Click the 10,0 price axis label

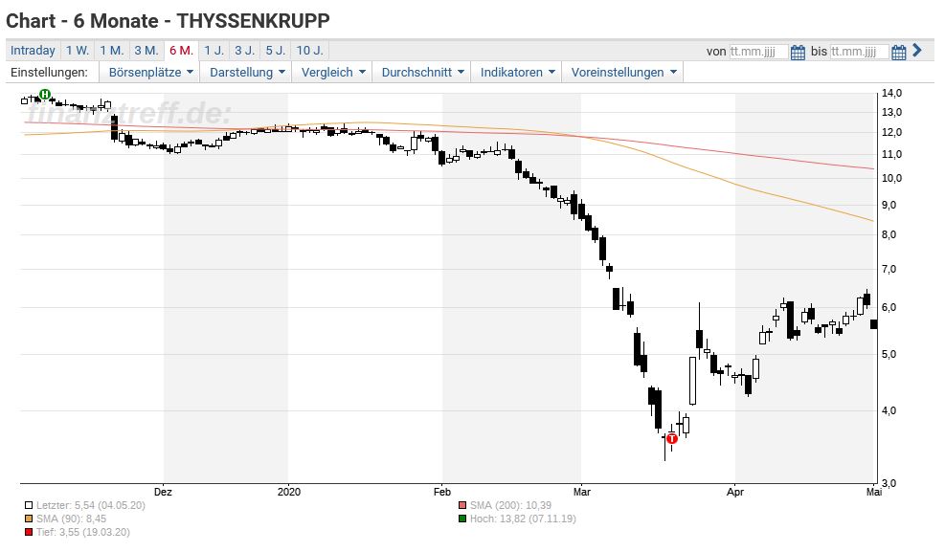[x=892, y=178]
